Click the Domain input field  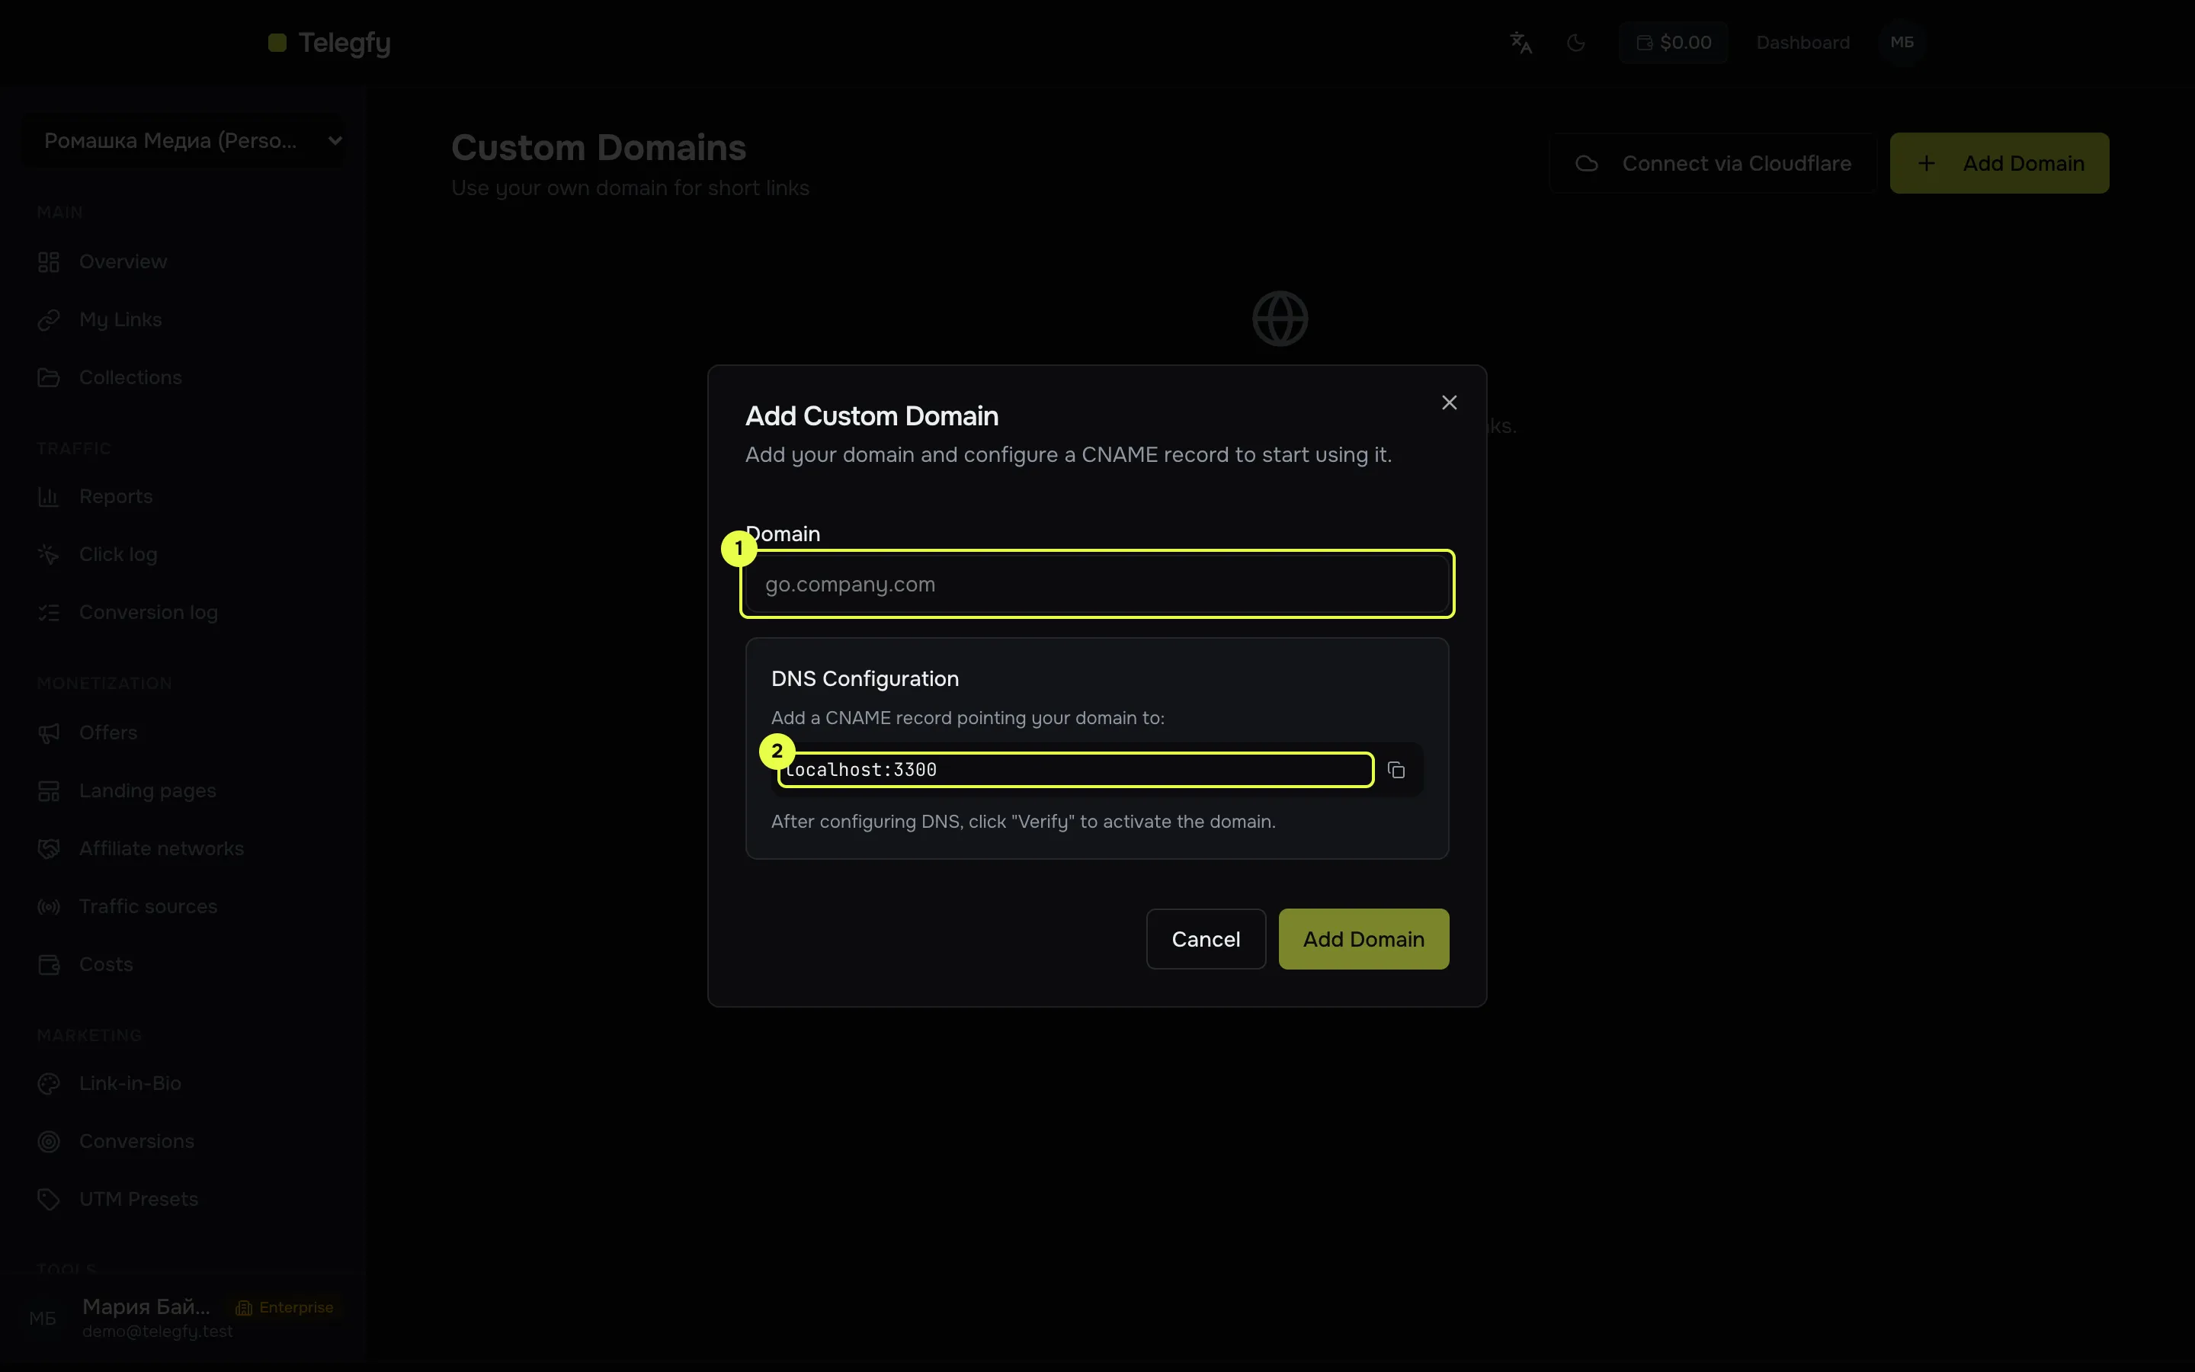pos(1097,585)
